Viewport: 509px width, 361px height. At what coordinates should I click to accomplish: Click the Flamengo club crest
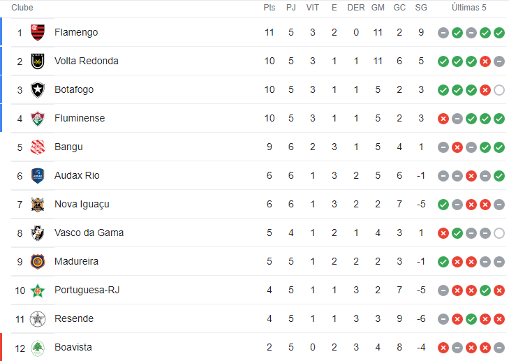[x=38, y=32]
